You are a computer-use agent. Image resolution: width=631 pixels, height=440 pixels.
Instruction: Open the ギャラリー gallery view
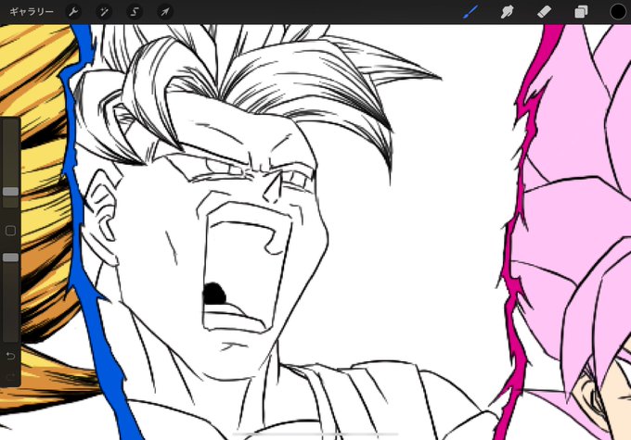tap(32, 12)
